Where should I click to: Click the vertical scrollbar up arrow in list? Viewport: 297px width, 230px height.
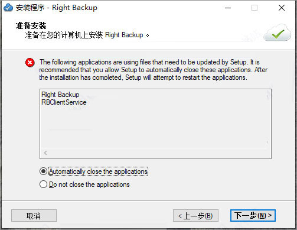point(267,96)
